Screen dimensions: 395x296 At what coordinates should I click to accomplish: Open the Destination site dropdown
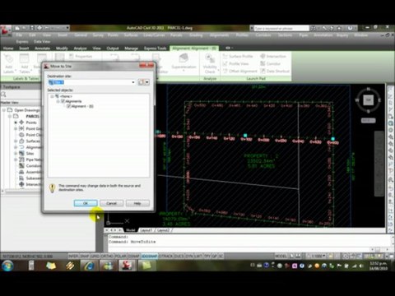point(133,82)
